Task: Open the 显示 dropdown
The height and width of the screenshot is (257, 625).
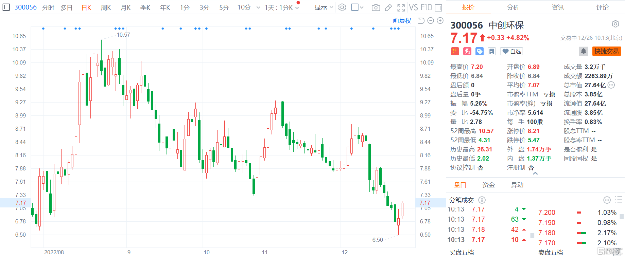Action: 324,7
